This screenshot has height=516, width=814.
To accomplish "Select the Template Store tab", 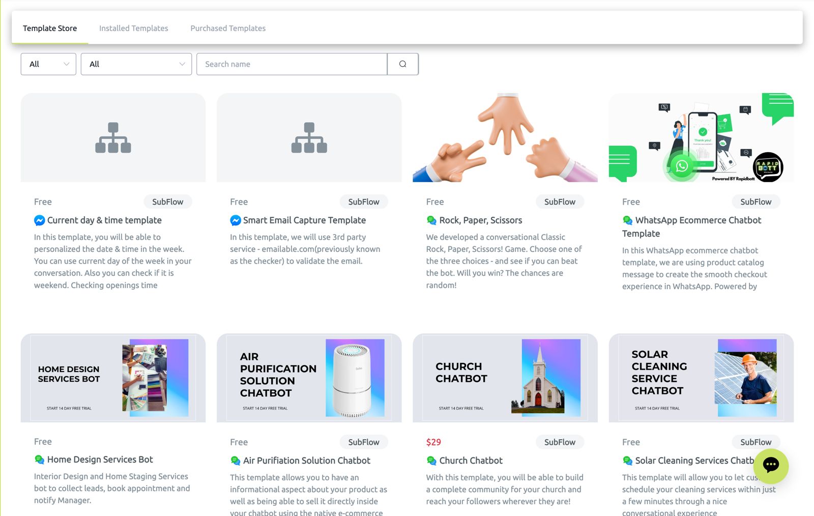I will 50,28.
